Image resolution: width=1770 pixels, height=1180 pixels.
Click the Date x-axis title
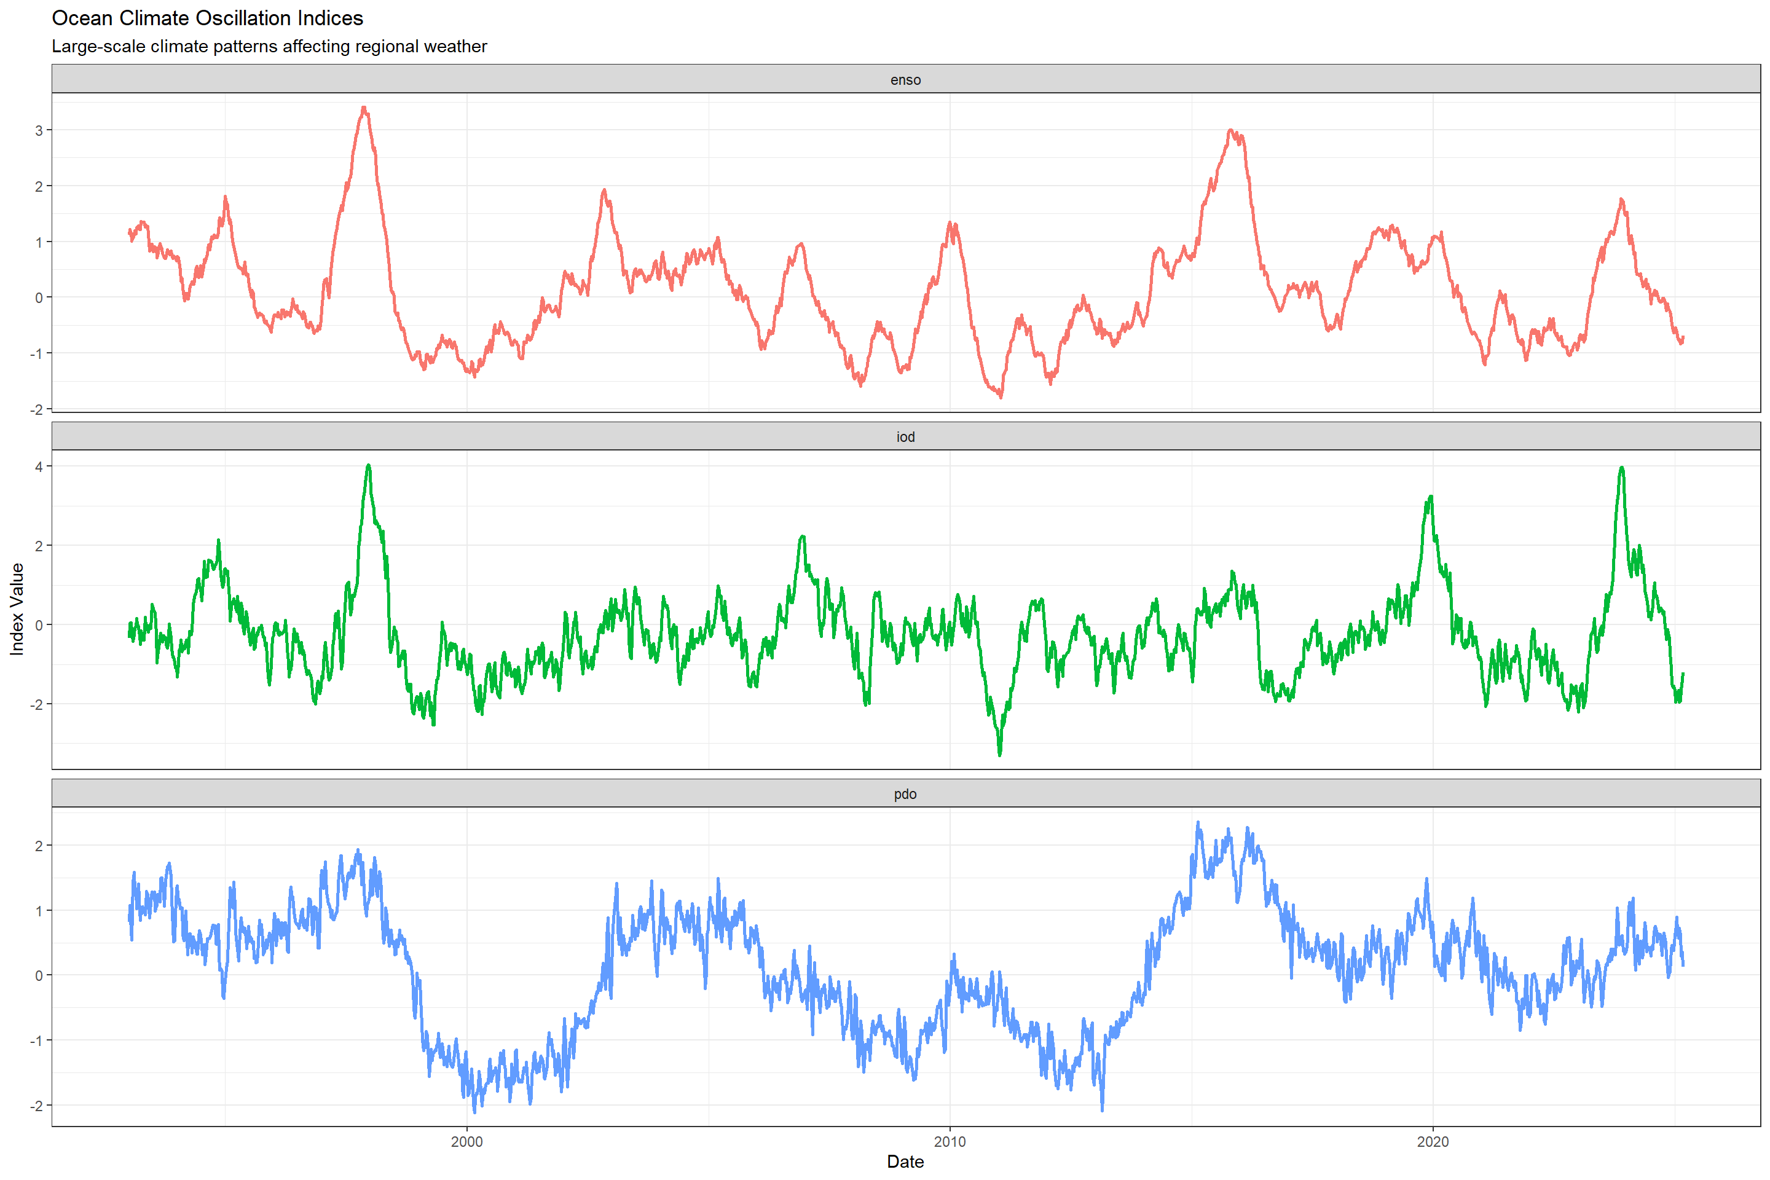[905, 1161]
